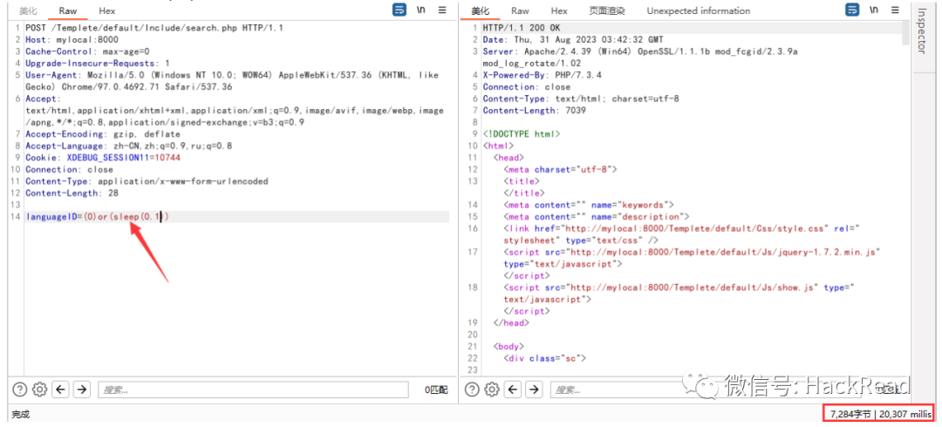Click X-Powered-By: PHP/7.3.4 response header
Image resolution: width=942 pixels, height=427 pixels.
coord(542,75)
